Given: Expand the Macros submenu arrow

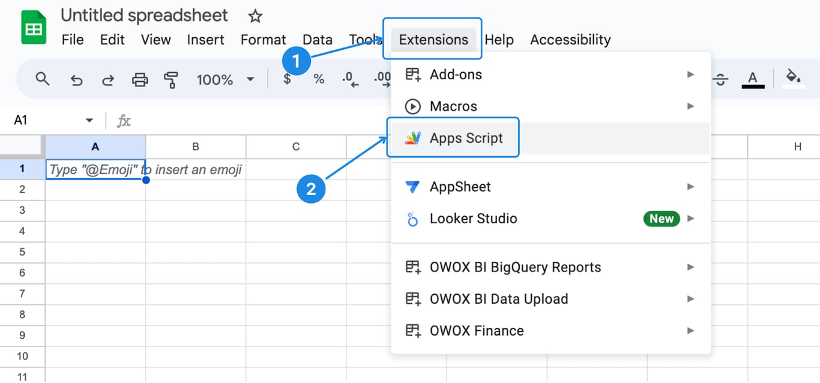Looking at the screenshot, I should pos(691,106).
